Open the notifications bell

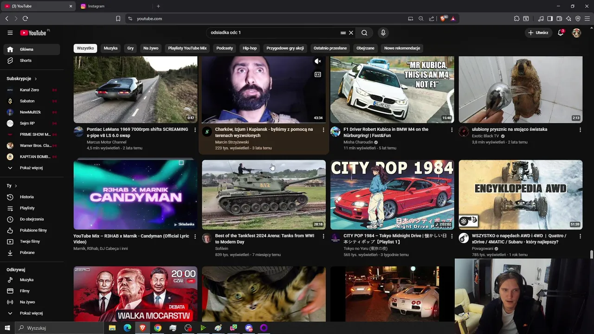coord(561,33)
